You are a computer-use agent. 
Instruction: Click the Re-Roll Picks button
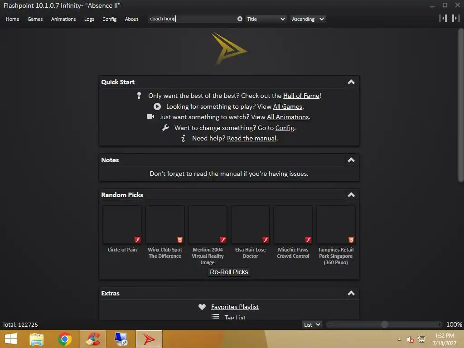click(x=229, y=272)
